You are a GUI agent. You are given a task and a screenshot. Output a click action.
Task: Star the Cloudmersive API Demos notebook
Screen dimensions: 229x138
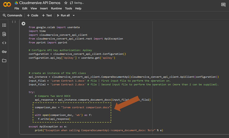[66, 3]
